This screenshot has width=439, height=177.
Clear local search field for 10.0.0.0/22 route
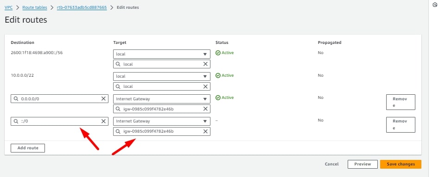click(x=205, y=86)
